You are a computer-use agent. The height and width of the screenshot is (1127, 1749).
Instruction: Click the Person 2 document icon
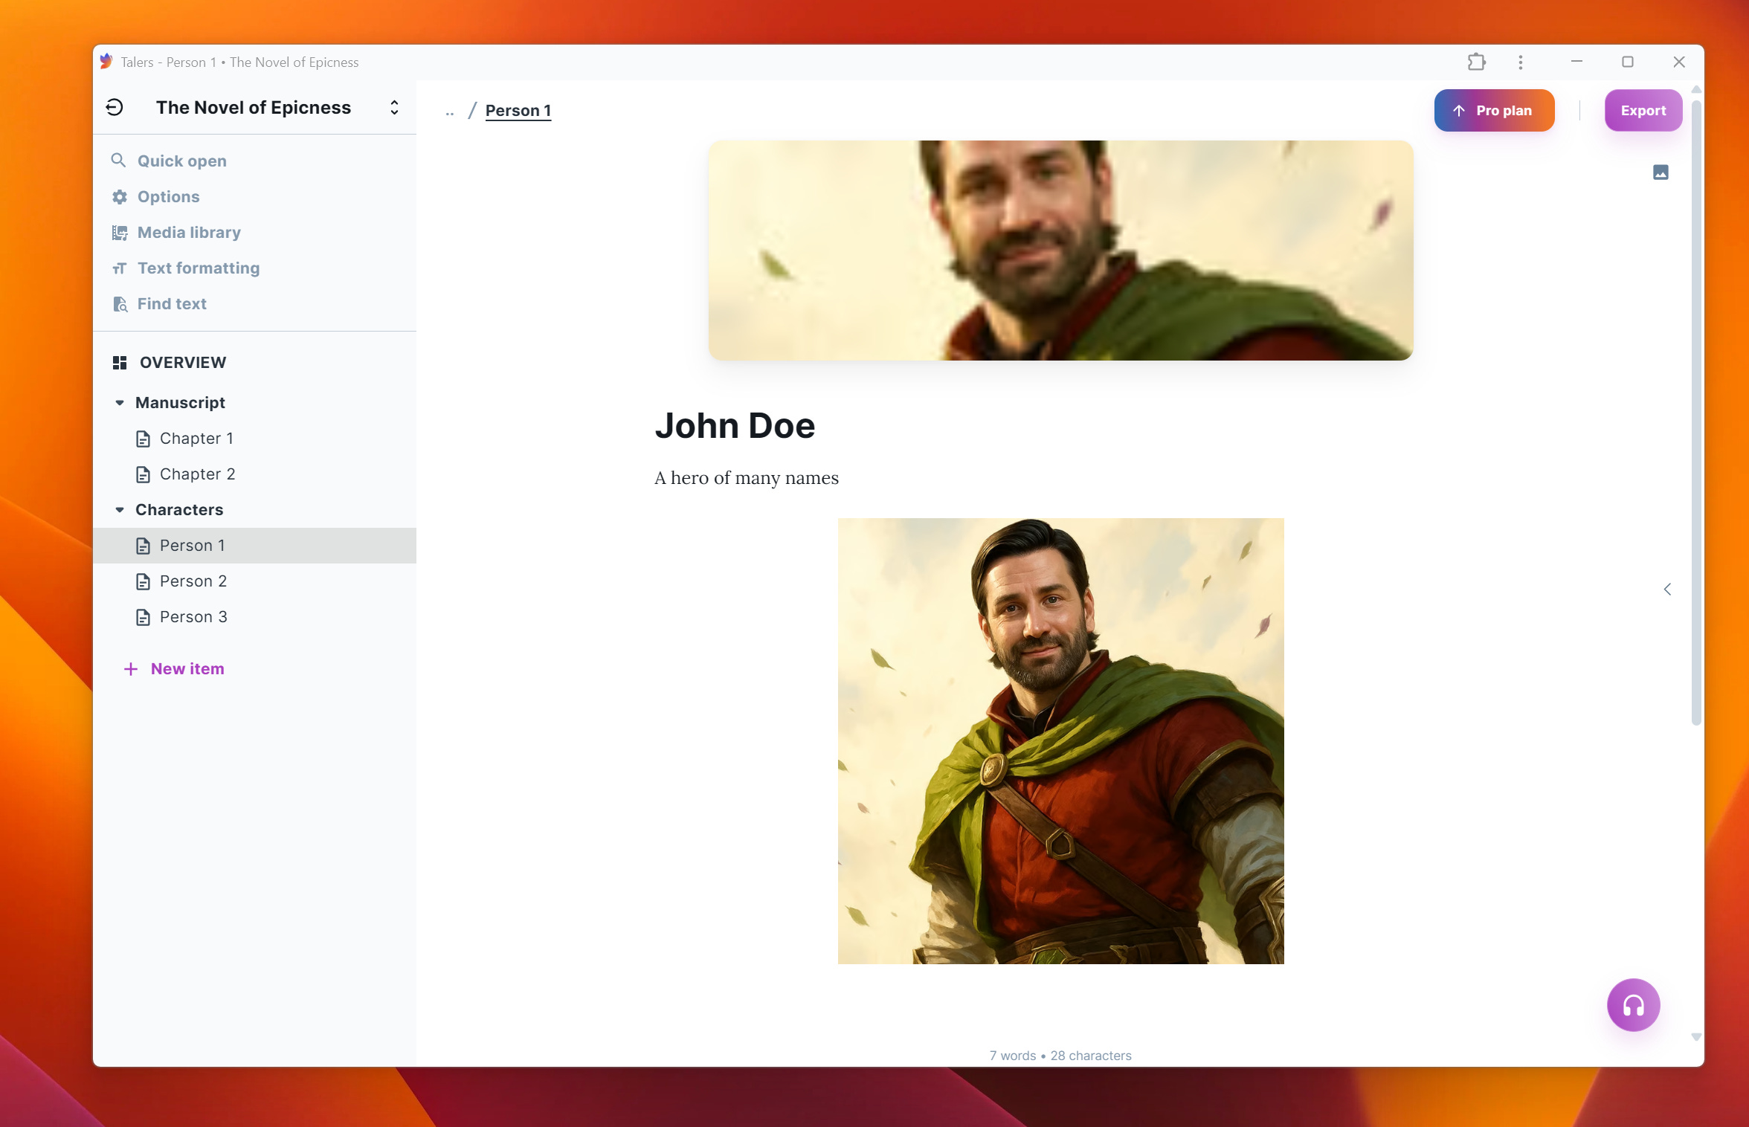(x=143, y=581)
